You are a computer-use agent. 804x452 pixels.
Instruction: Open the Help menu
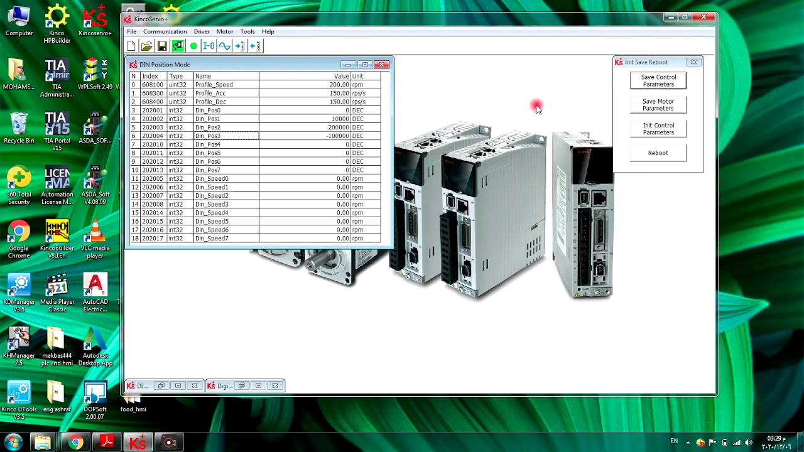pos(268,31)
